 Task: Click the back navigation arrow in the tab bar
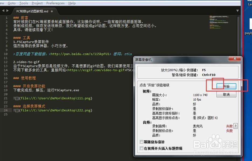point(3,10)
